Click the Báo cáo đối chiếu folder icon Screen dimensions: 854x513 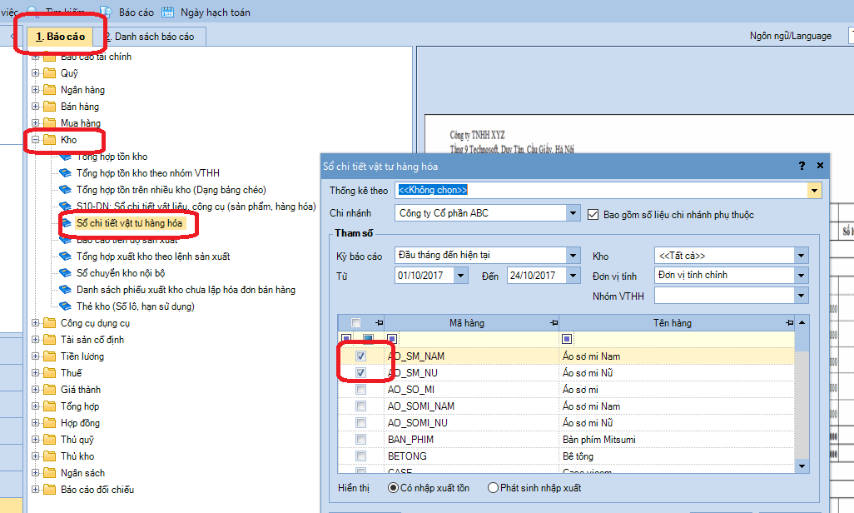tap(50, 490)
